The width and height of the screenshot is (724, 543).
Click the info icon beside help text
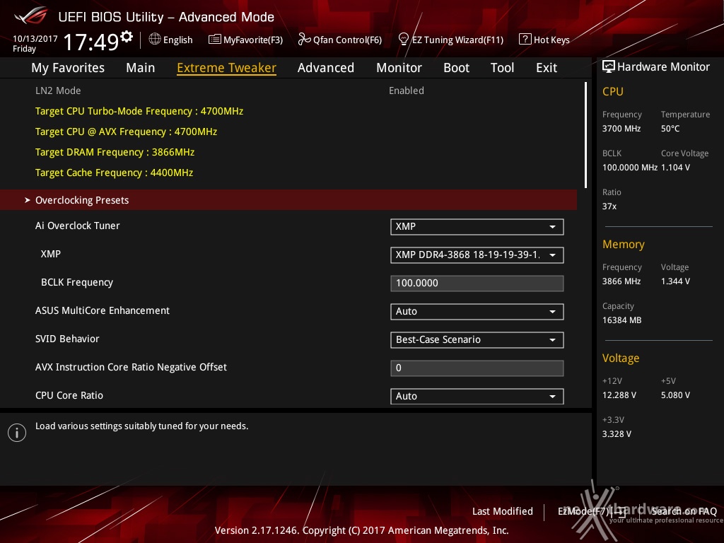click(x=17, y=433)
